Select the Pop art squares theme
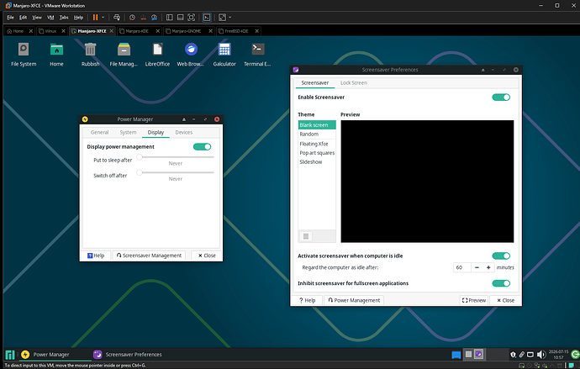This screenshot has width=580, height=369. pos(317,153)
